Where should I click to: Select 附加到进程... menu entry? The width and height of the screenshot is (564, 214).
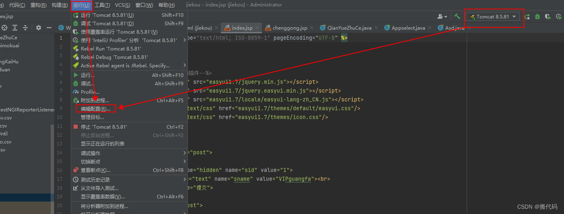coord(129,100)
